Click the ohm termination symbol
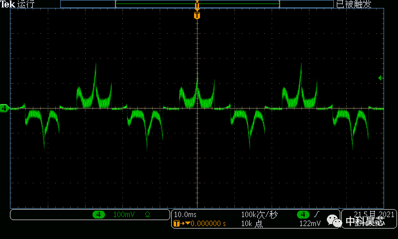Image resolution: width=398 pixels, height=239 pixels. pyautogui.click(x=147, y=215)
